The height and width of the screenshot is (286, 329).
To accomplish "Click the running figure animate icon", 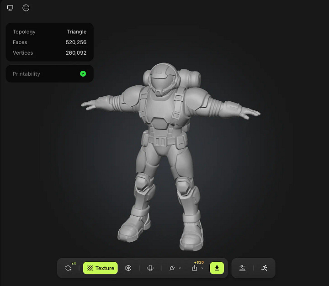I will click(265, 268).
